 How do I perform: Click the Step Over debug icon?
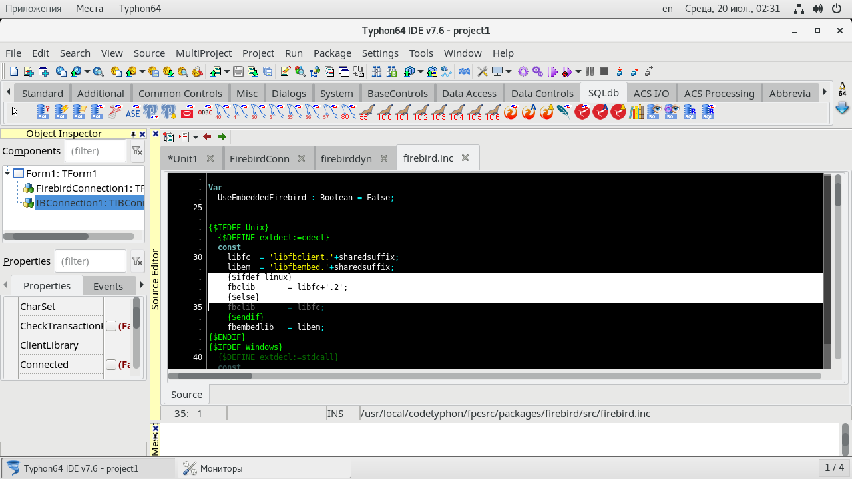[x=634, y=71]
